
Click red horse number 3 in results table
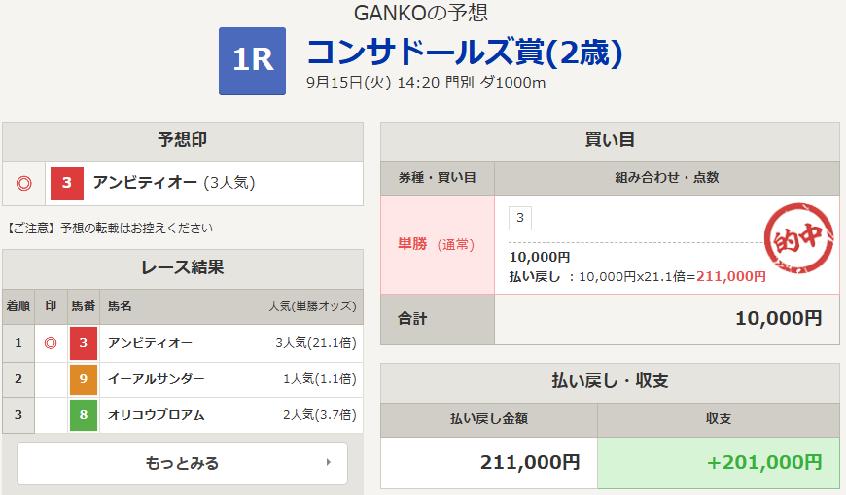pyautogui.click(x=83, y=342)
